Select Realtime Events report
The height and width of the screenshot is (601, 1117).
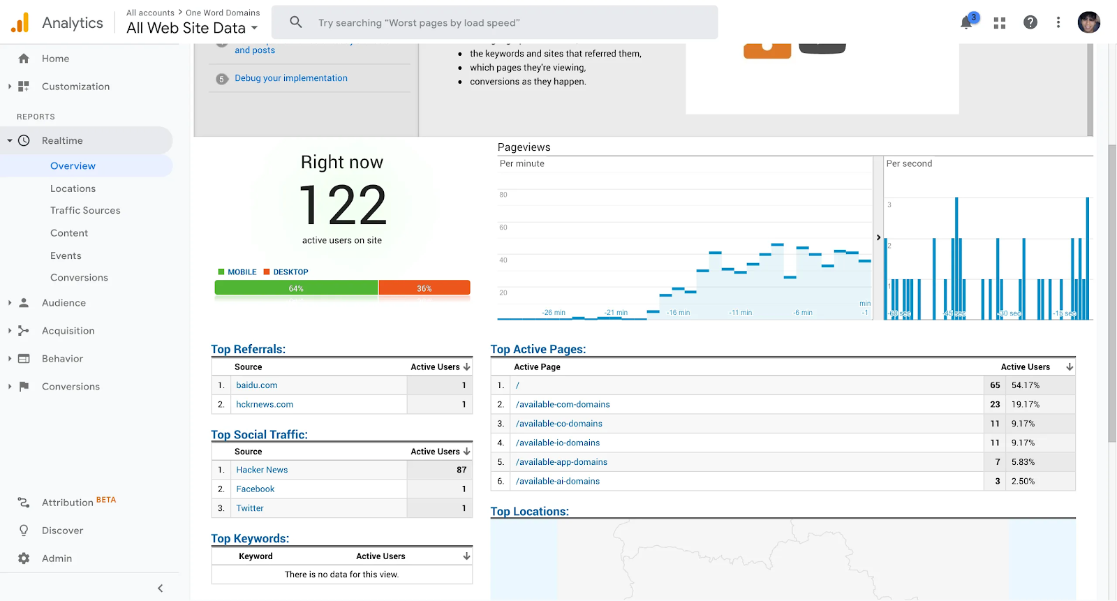tap(66, 255)
